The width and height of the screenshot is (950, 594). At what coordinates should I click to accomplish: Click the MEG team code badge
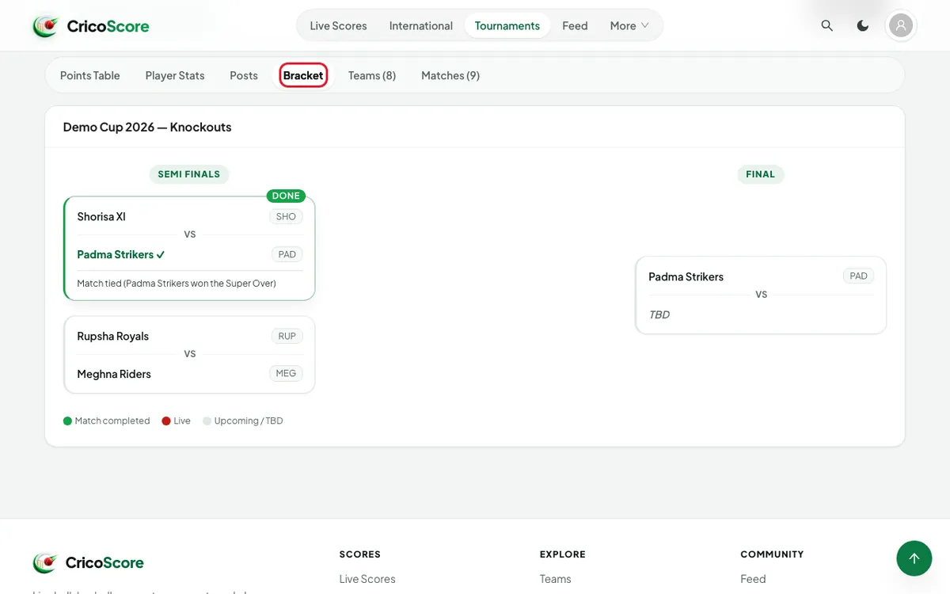pos(286,374)
